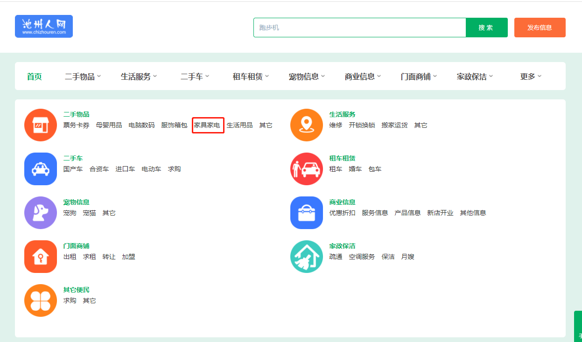Expand the 宠物信息 navigation dropdown
The width and height of the screenshot is (582, 342).
[x=307, y=77]
